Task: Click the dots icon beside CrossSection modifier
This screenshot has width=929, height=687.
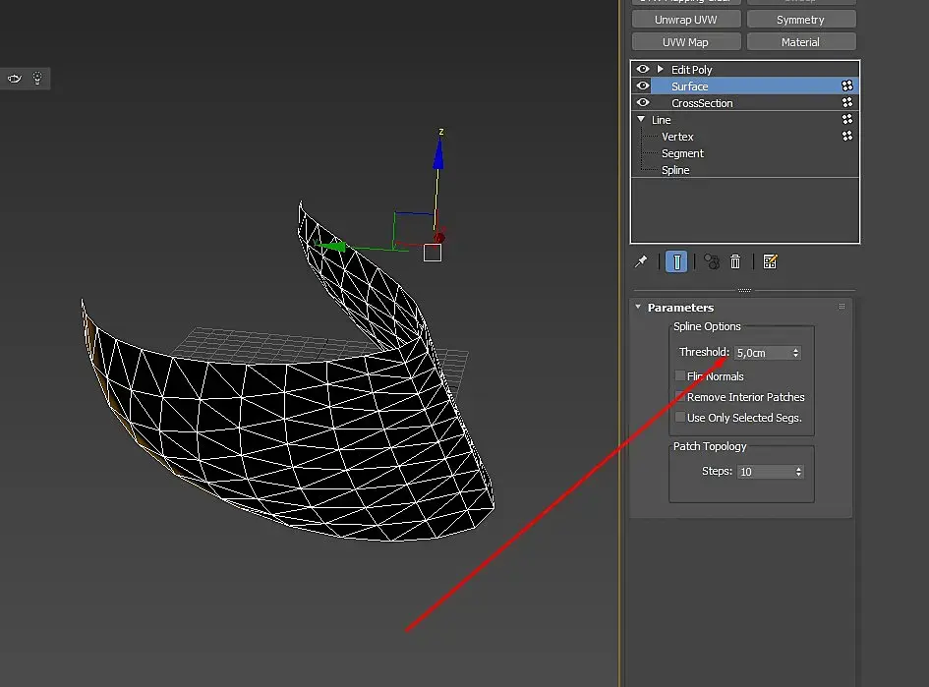Action: coord(846,103)
